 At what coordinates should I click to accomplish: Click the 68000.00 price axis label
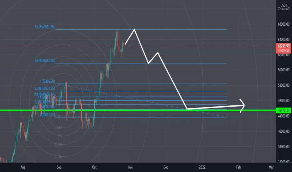284,24
